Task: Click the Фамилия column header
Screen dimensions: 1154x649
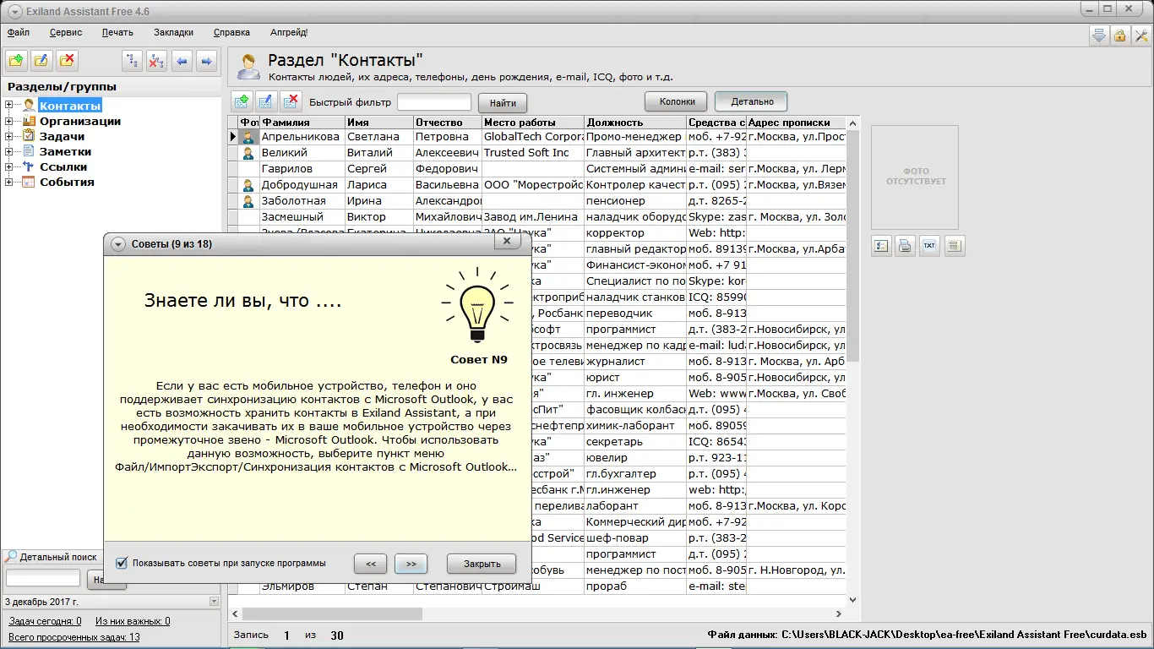Action: 302,123
